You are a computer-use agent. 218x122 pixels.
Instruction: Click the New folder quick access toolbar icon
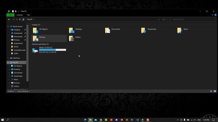pos(16,11)
